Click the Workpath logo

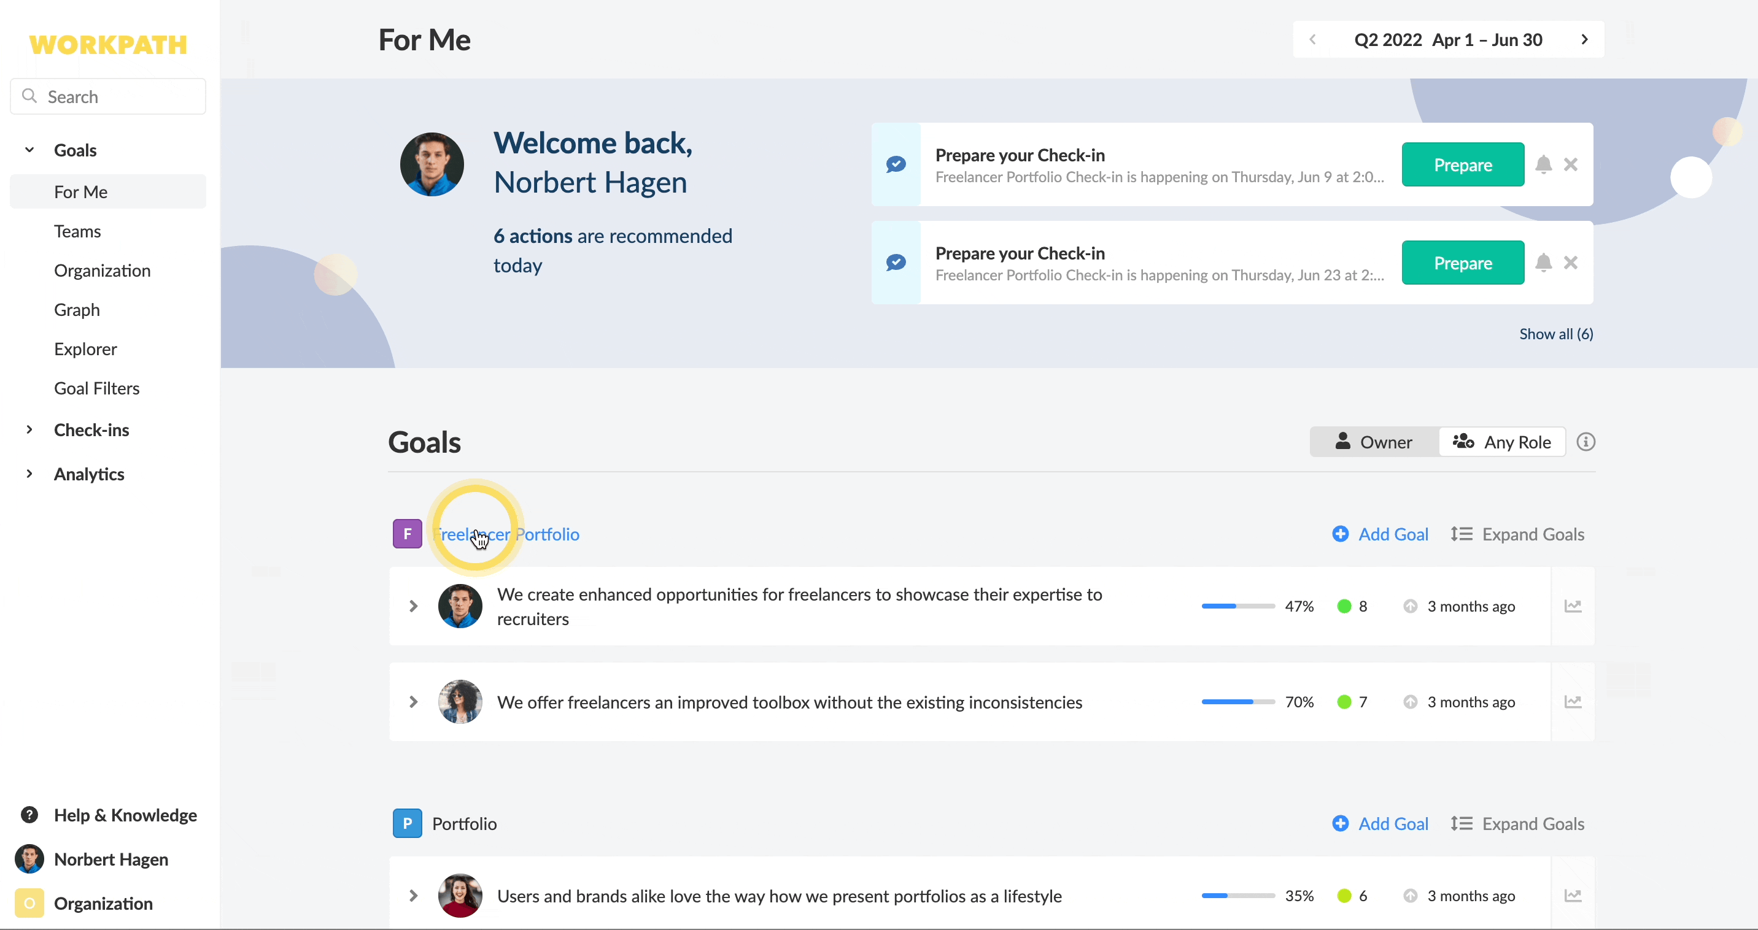pyautogui.click(x=108, y=45)
